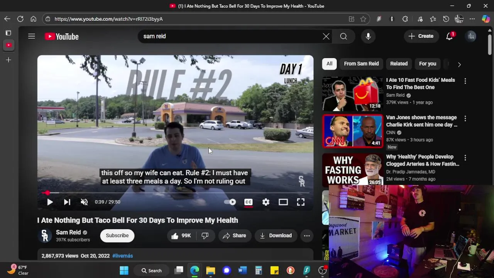Open the weather widget showing 67°F
Screen dimensions: 494x278
point(18,270)
